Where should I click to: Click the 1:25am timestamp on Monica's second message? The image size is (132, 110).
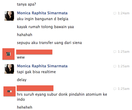(x=124, y=66)
